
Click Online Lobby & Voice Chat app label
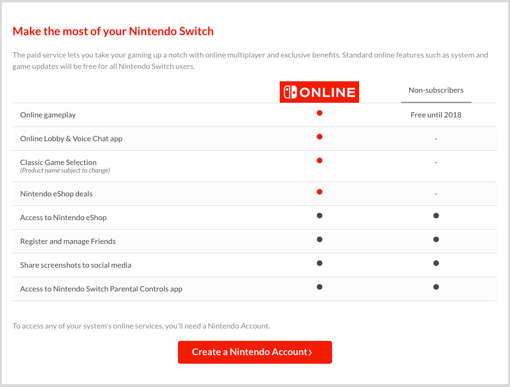(71, 139)
